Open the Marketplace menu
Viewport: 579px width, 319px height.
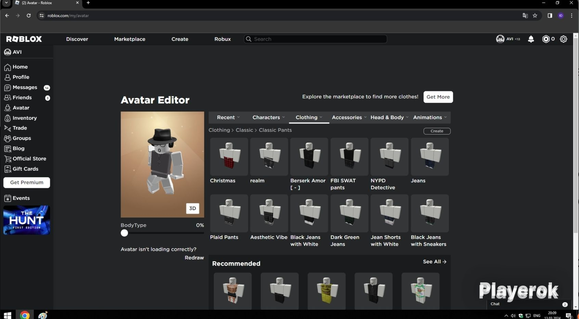(x=130, y=39)
